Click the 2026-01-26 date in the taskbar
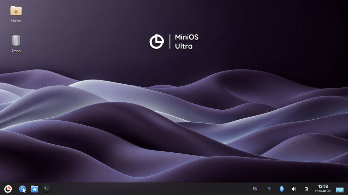This screenshot has height=195, width=348. 323,191
